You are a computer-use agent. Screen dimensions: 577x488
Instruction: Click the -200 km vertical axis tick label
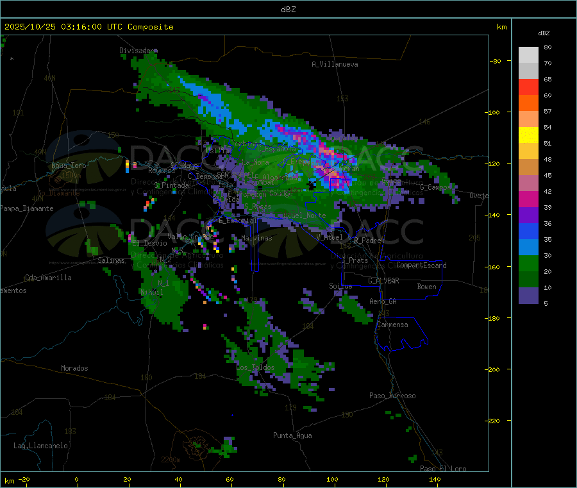[494, 369]
